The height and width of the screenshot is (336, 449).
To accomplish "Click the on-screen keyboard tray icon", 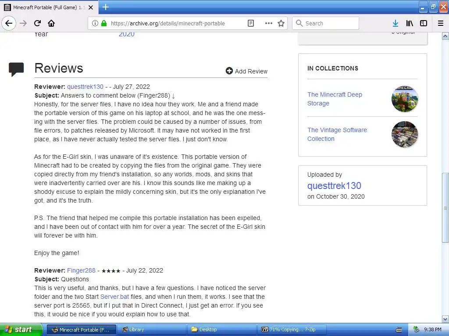I will tap(399, 330).
